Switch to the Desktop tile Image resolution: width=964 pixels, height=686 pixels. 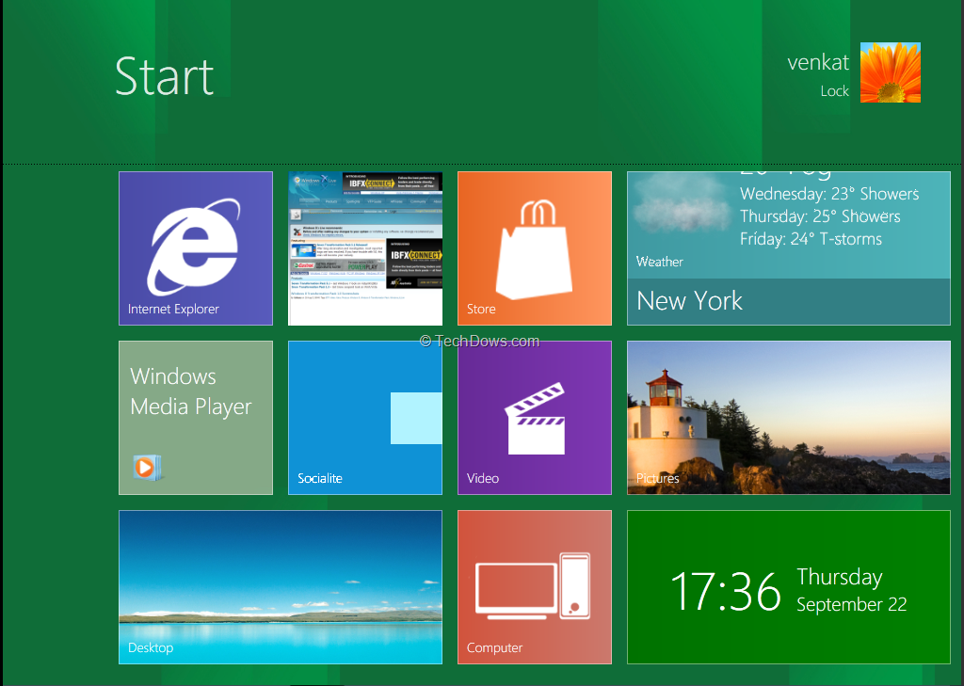(x=280, y=587)
